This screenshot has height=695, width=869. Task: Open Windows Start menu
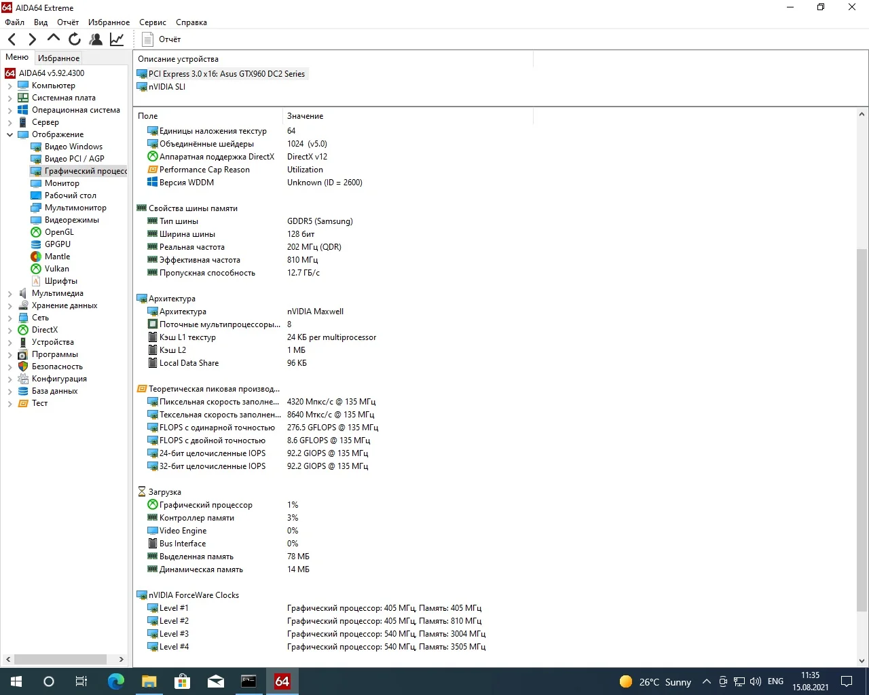[x=16, y=681]
